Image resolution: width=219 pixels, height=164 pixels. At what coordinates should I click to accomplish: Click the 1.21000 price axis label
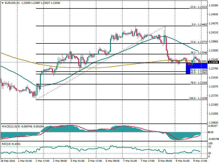(213, 114)
